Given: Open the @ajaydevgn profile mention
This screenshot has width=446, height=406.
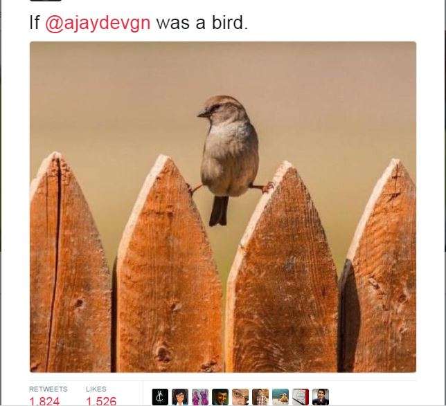Looking at the screenshot, I should [x=98, y=23].
